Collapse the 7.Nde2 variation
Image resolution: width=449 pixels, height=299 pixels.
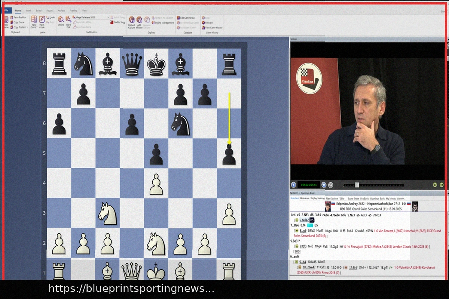296,220
